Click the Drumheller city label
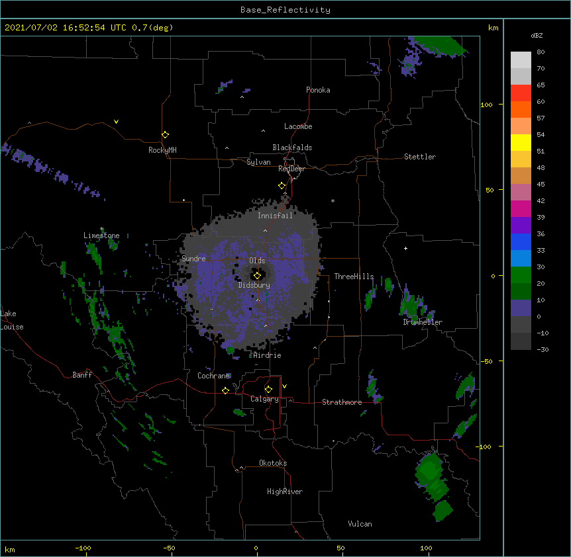This screenshot has height=557, width=571. [423, 322]
